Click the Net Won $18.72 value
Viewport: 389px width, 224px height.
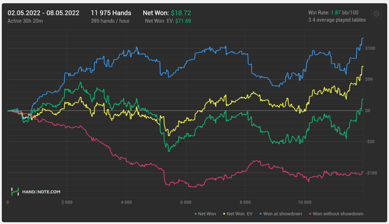(181, 13)
